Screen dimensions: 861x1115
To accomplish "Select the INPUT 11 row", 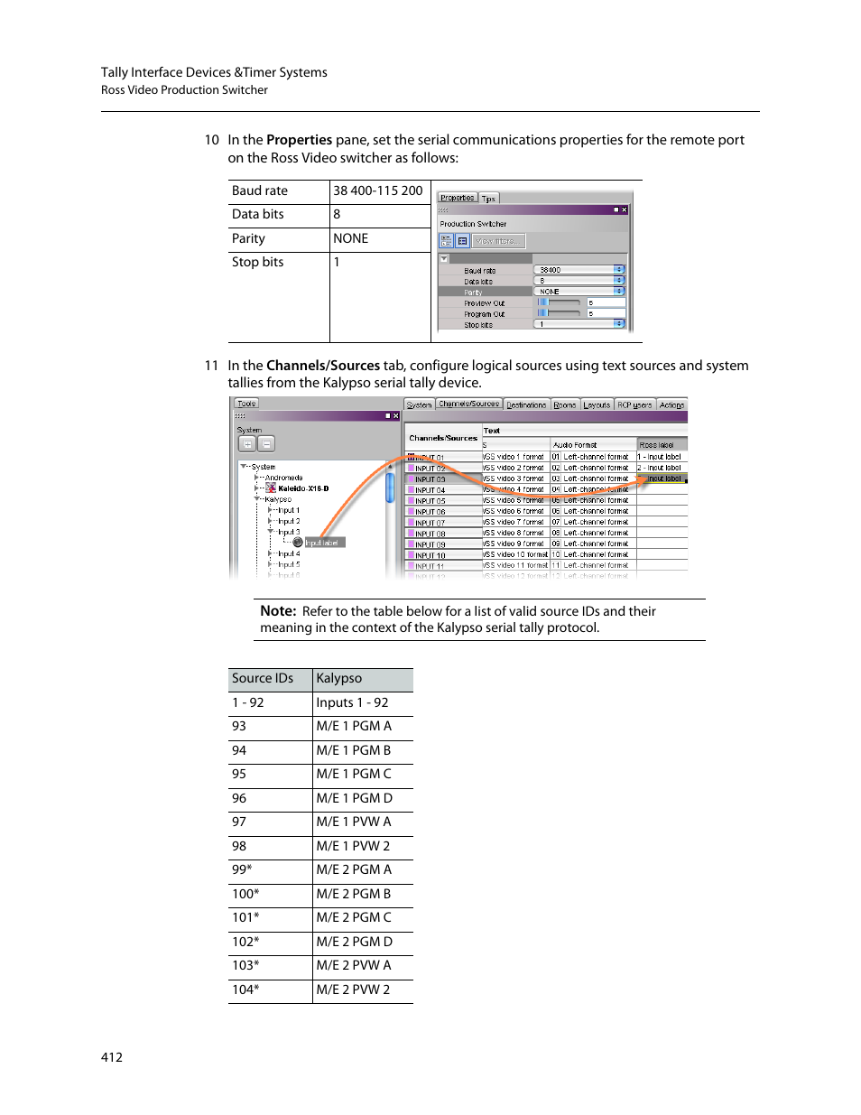I will (444, 566).
